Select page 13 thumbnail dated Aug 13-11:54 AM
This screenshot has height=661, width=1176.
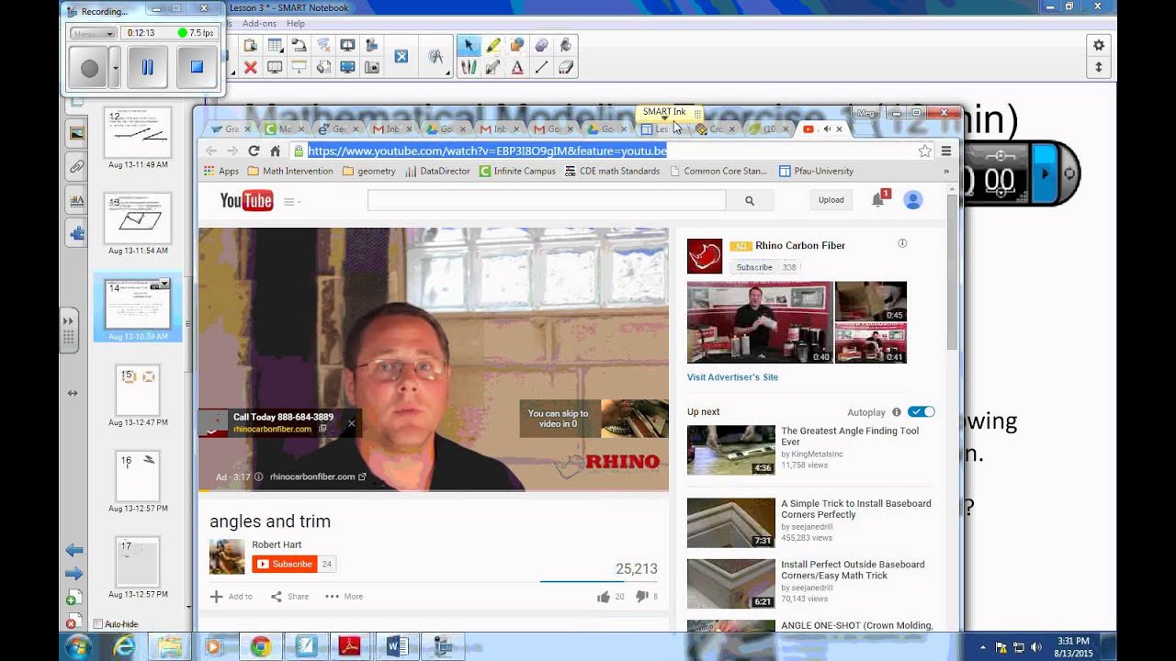138,218
